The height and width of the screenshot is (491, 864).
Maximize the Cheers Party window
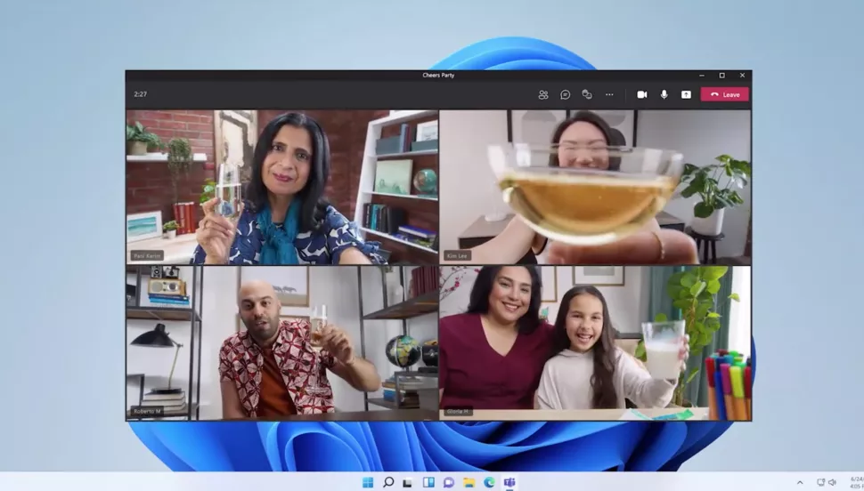pyautogui.click(x=721, y=76)
